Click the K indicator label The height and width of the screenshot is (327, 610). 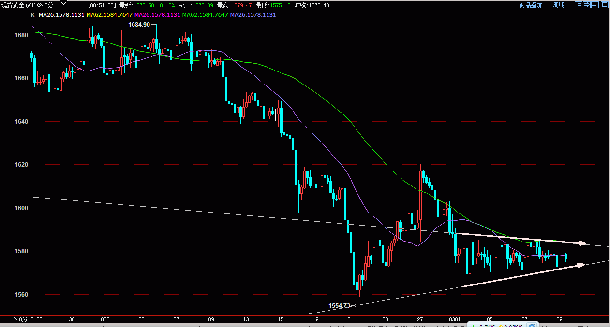pyautogui.click(x=33, y=15)
